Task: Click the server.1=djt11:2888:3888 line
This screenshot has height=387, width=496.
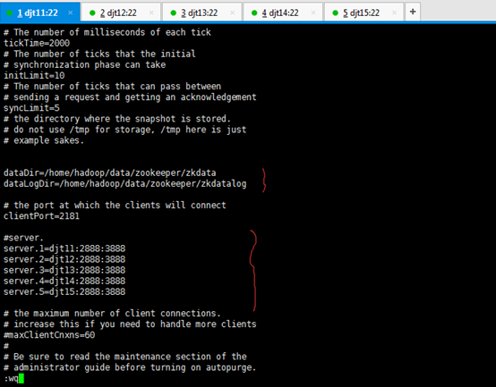Action: pyautogui.click(x=64, y=248)
